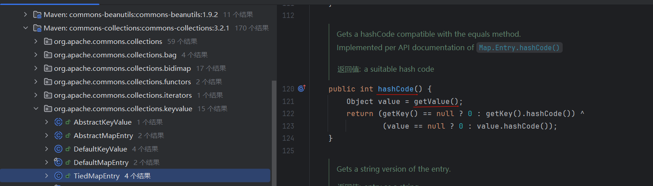Image resolution: width=653 pixels, height=186 pixels.
Task: Click the getValue() method call
Action: (438, 102)
